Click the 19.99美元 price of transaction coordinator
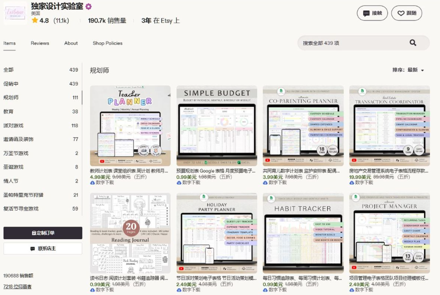Screen dimensions: 440x295 [x=360, y=177]
